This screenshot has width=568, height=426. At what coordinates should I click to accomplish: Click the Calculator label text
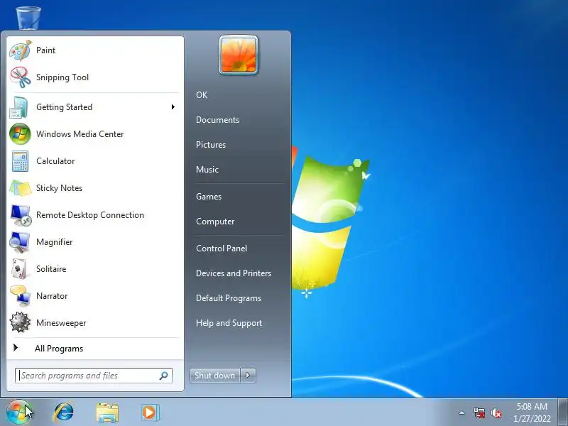55,161
